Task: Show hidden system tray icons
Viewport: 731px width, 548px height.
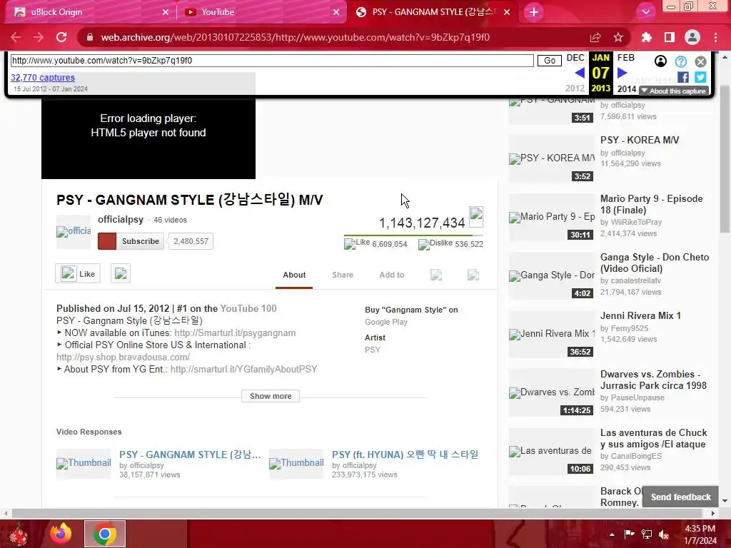Action: click(612, 534)
